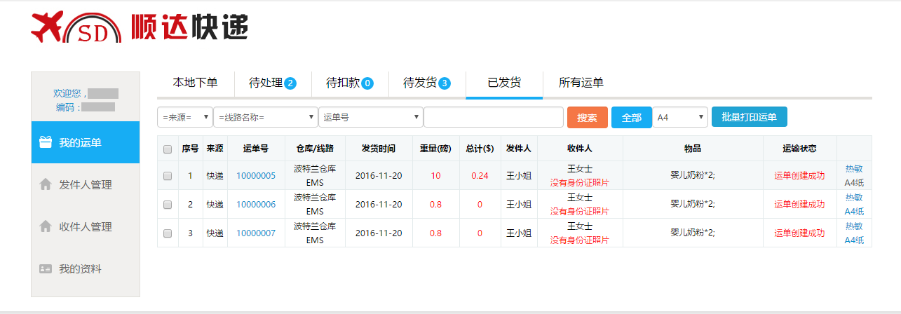The image size is (901, 314).
Task: Click the 总计($) column header
Action: pyautogui.click(x=480, y=149)
